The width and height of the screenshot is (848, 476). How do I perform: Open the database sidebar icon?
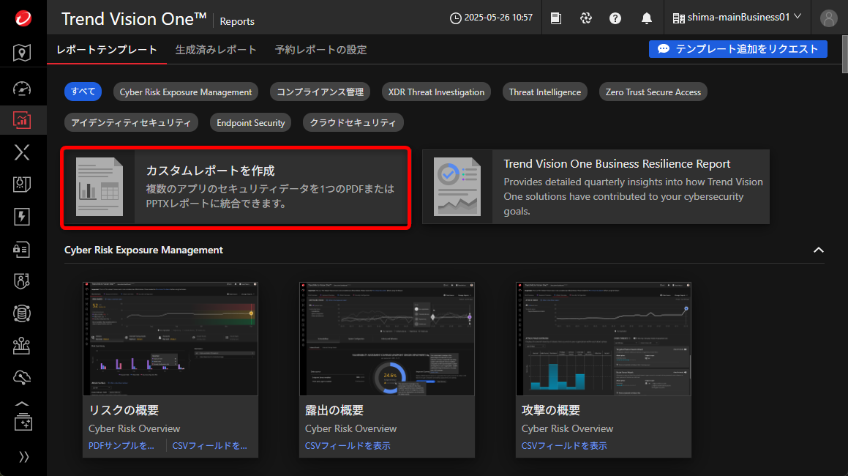point(22,313)
